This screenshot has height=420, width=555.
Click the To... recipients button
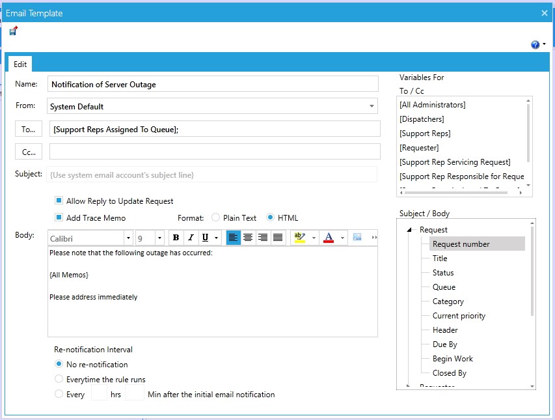28,129
